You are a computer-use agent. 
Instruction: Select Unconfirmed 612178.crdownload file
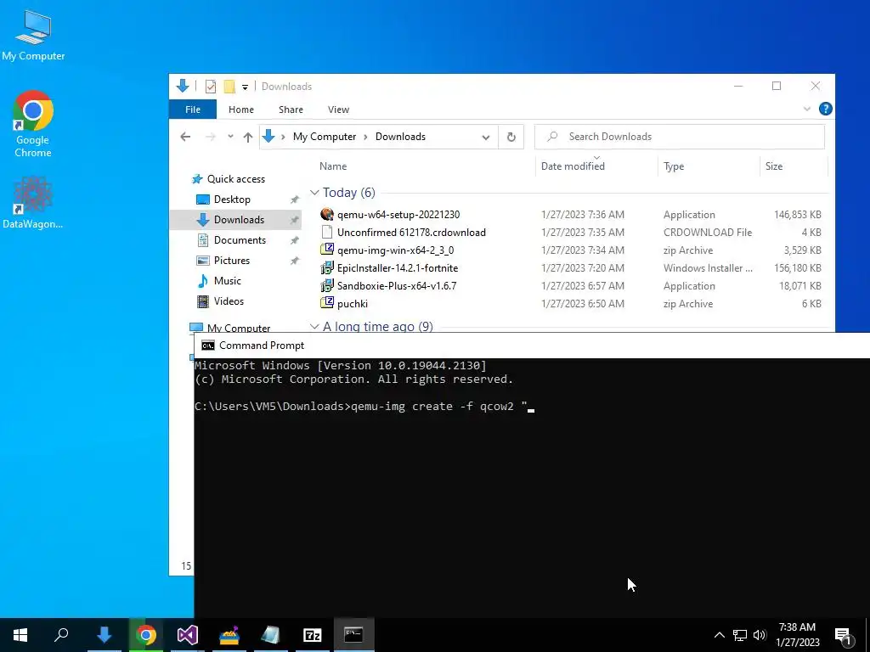click(x=411, y=233)
